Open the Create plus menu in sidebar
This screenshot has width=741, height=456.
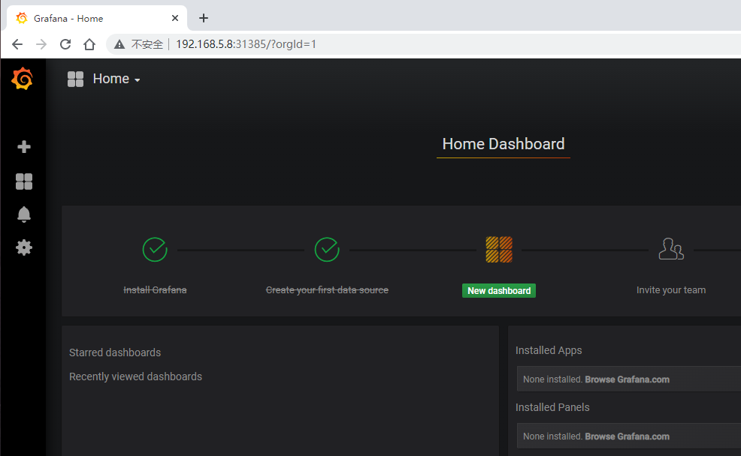(24, 147)
